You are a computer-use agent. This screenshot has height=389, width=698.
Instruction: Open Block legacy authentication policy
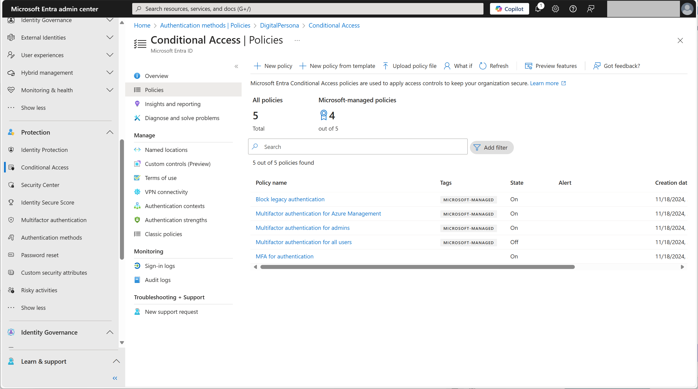coord(290,199)
